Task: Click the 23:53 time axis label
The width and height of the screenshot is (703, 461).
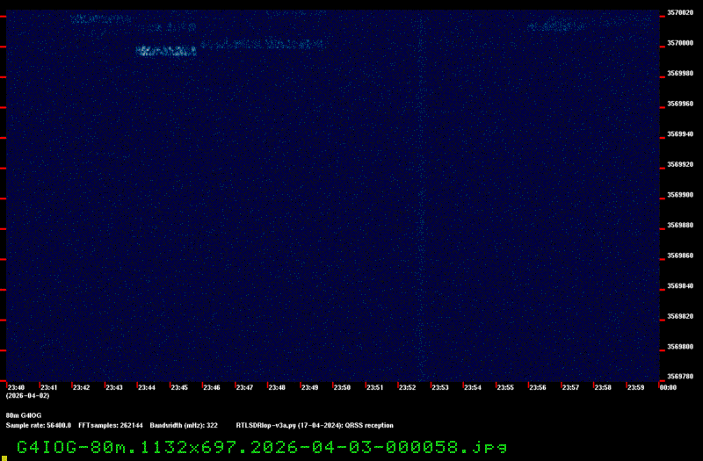Action: [440, 387]
